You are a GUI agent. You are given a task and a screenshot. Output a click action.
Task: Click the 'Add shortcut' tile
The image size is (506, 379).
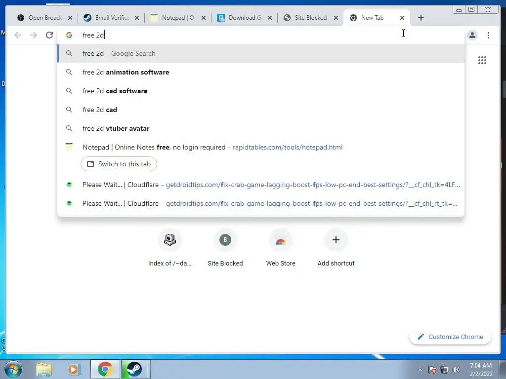coord(336,248)
